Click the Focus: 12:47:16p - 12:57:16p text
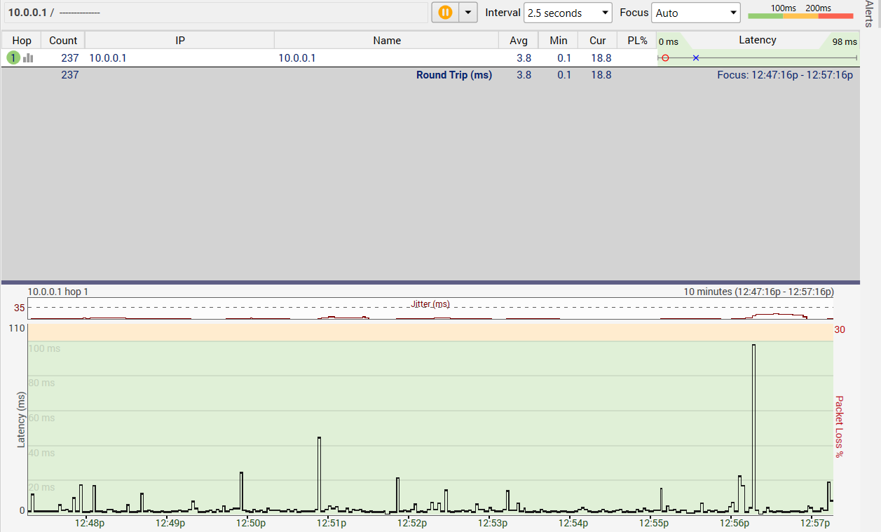 pyautogui.click(x=785, y=75)
